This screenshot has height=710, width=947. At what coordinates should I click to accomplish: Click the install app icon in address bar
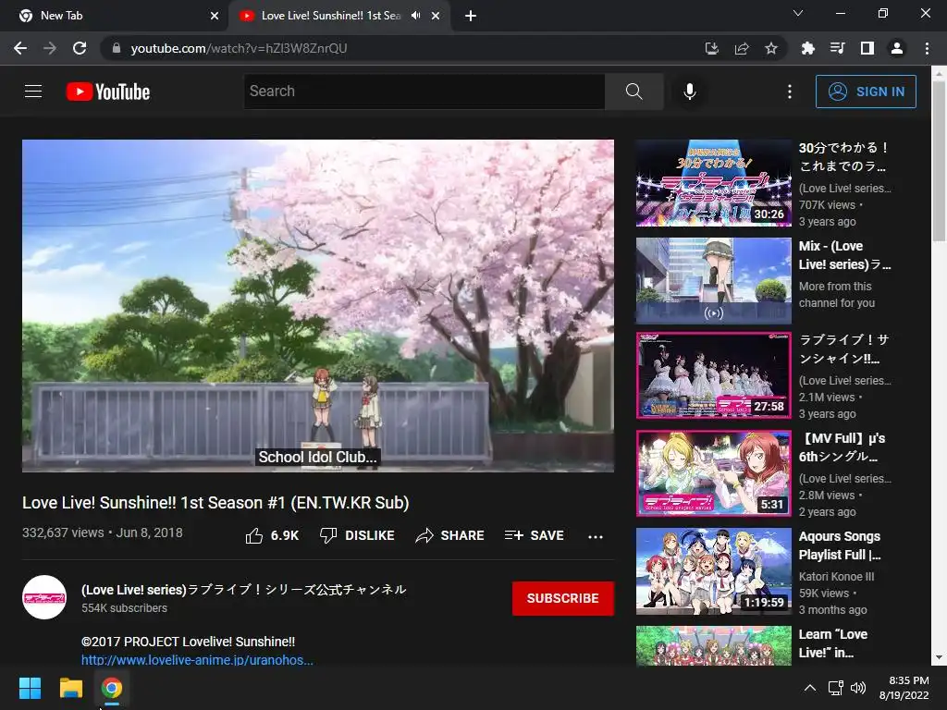pyautogui.click(x=712, y=48)
